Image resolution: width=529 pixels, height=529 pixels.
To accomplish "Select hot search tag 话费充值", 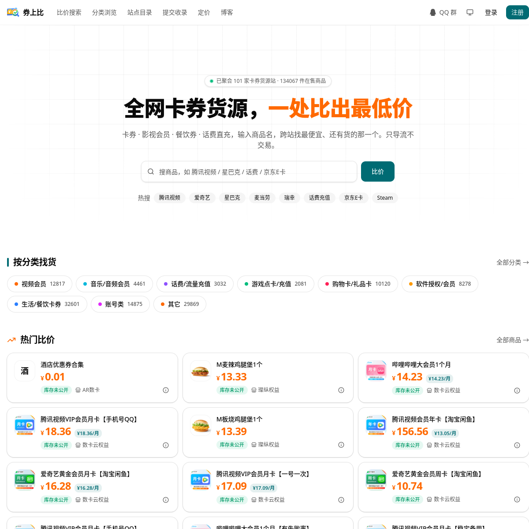I will point(320,197).
